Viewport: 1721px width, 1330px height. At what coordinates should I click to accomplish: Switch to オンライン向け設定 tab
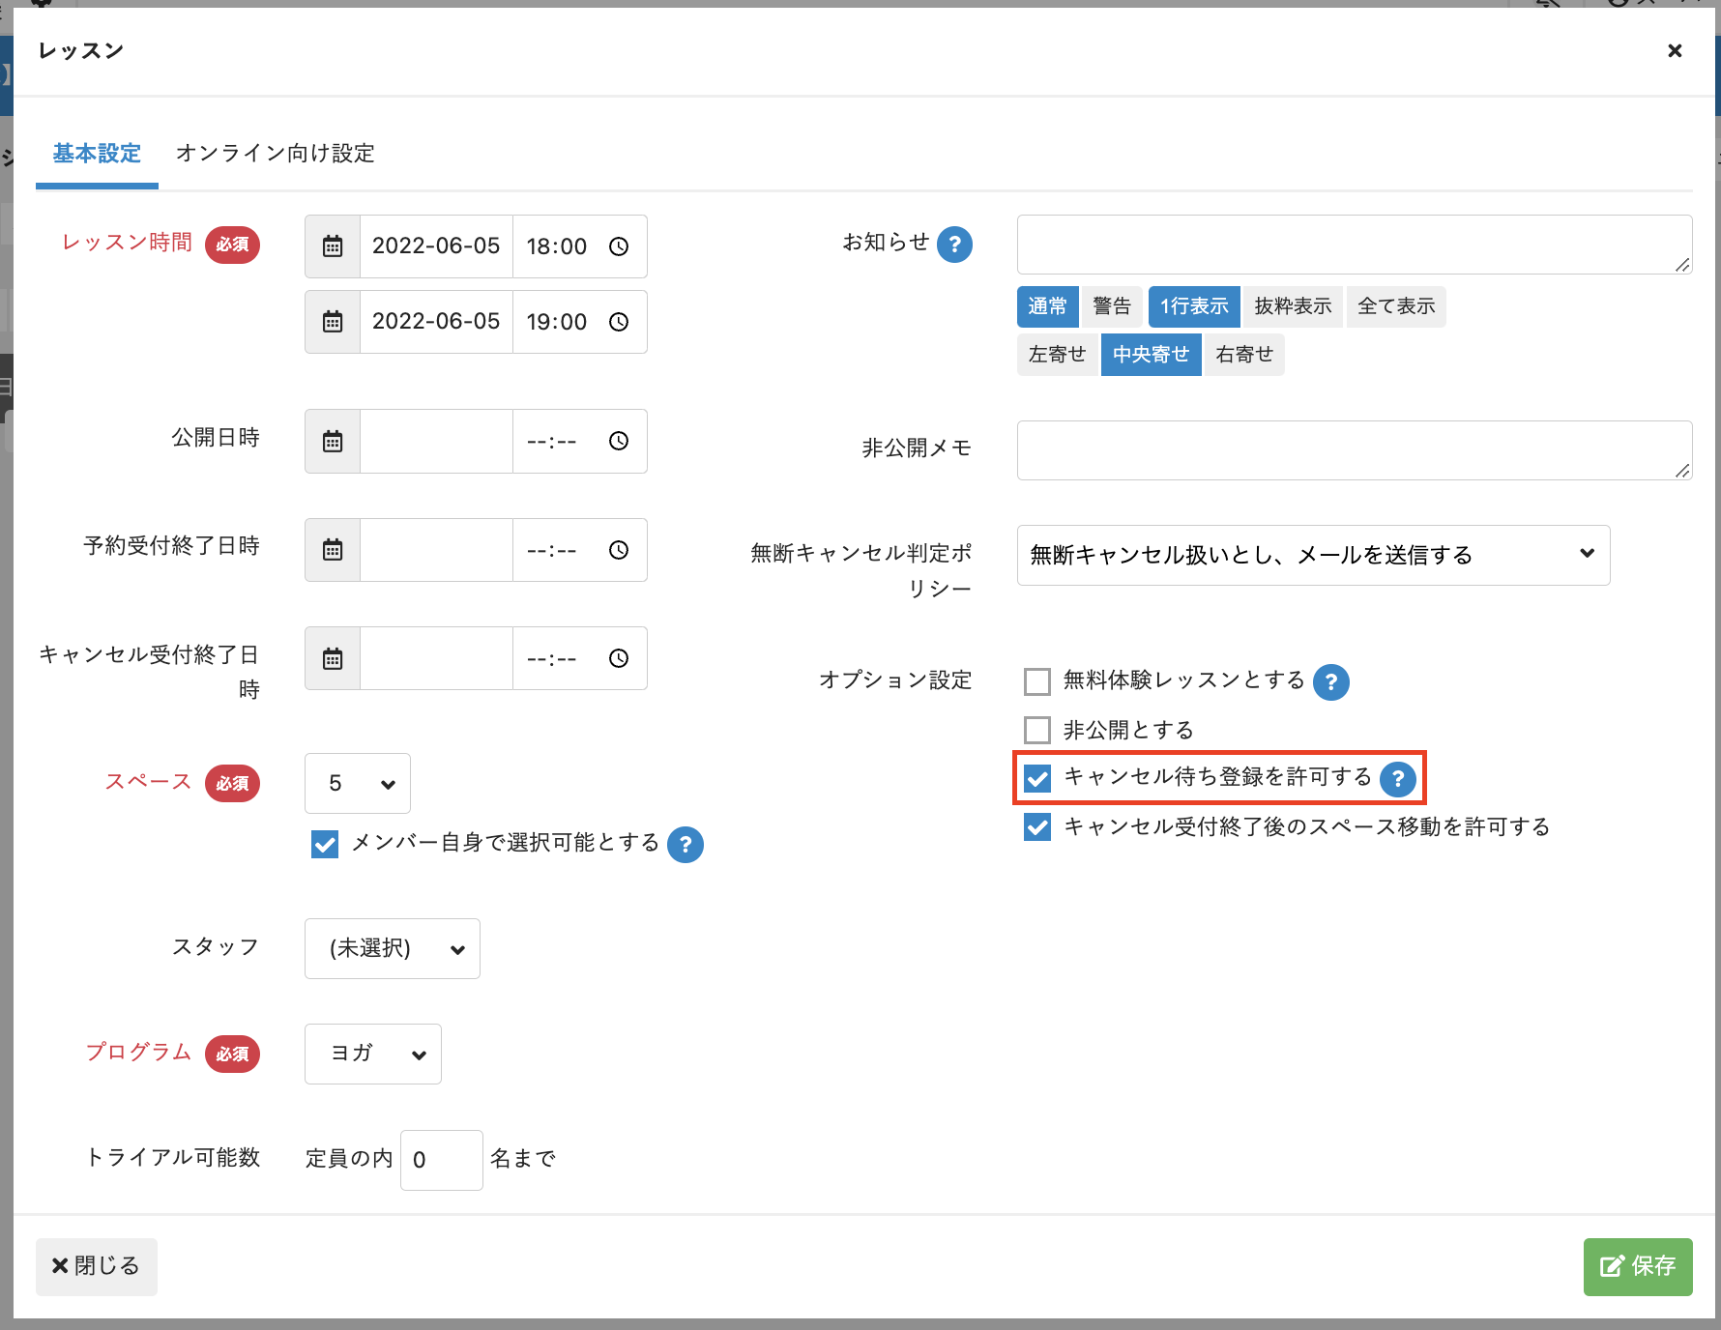(x=275, y=154)
